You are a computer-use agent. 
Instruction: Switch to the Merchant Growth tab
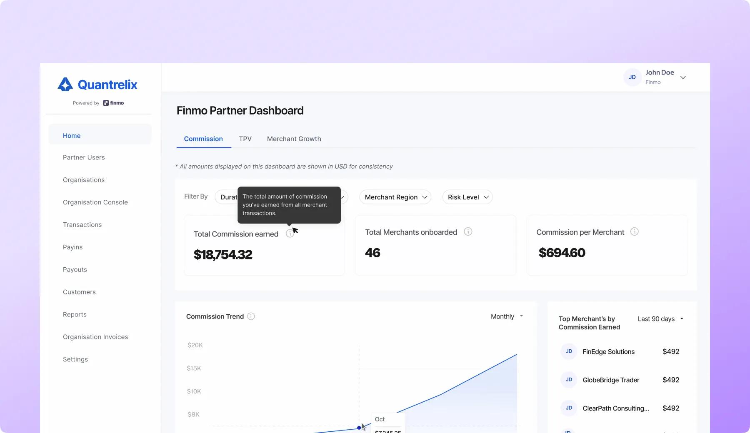tap(294, 139)
